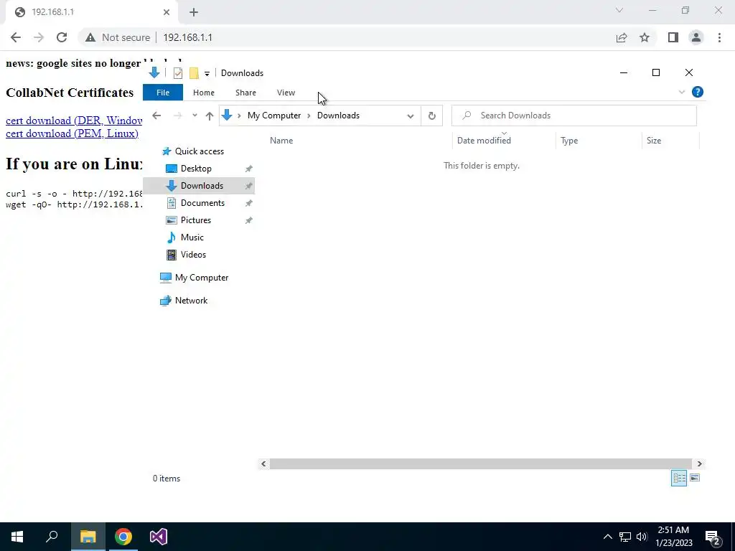Screen dimensions: 735x551
Task: Open Explorer Help icon
Action: (698, 92)
